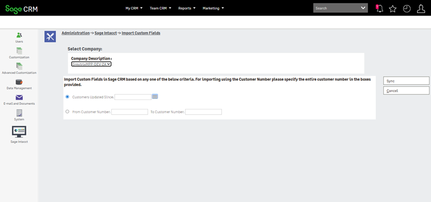431x202 pixels.
Task: Expand the search options dropdown arrow
Action: tap(363, 8)
